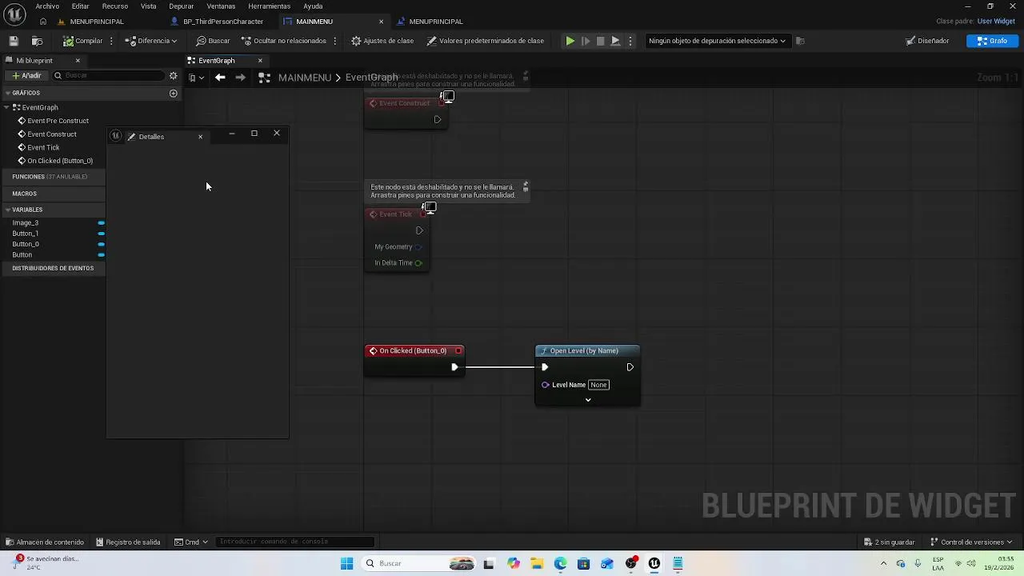Open the options menu beside Ocultar no relacionados
This screenshot has width=1024, height=576.
[335, 41]
